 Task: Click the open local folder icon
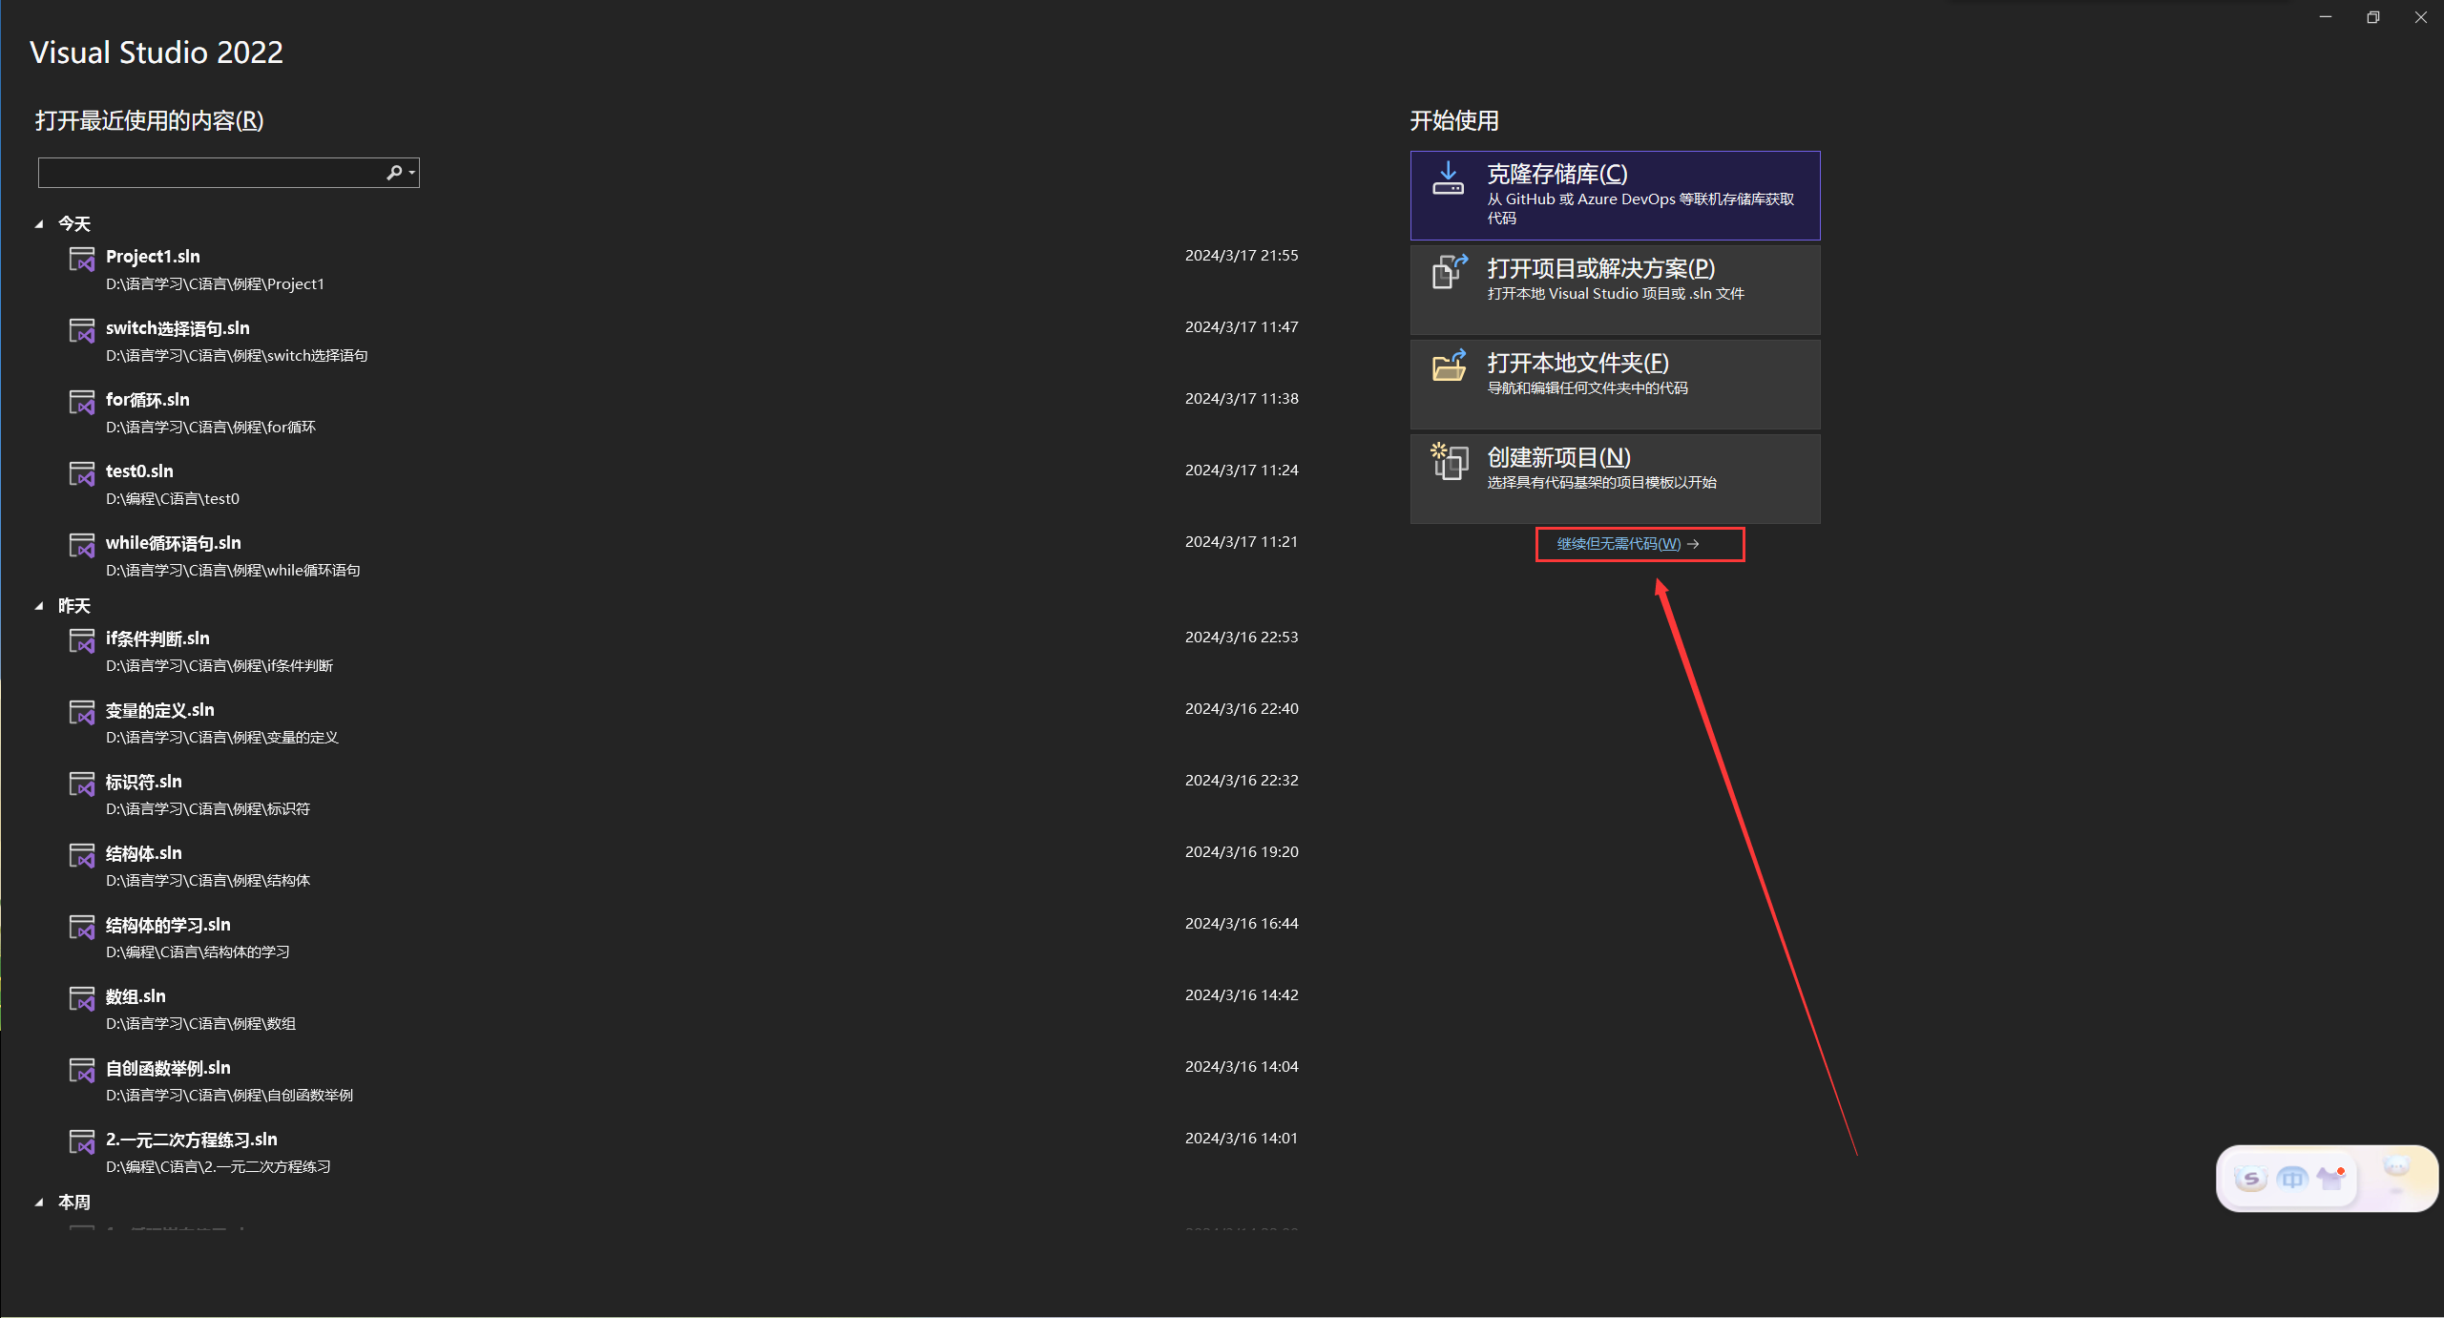(x=1449, y=366)
